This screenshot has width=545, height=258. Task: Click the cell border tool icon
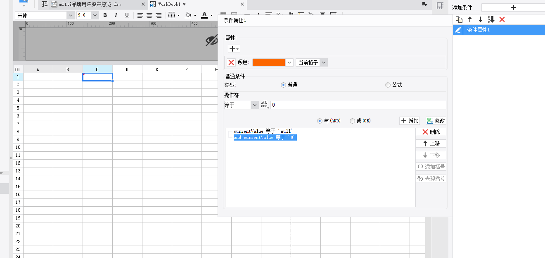[172, 15]
